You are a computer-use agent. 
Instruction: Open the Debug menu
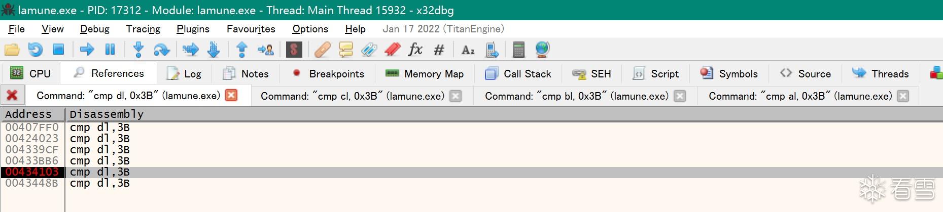tap(94, 29)
